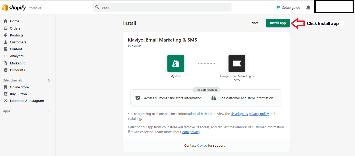
Task: Click the green MyStore Shopify icon
Action: [x=176, y=63]
